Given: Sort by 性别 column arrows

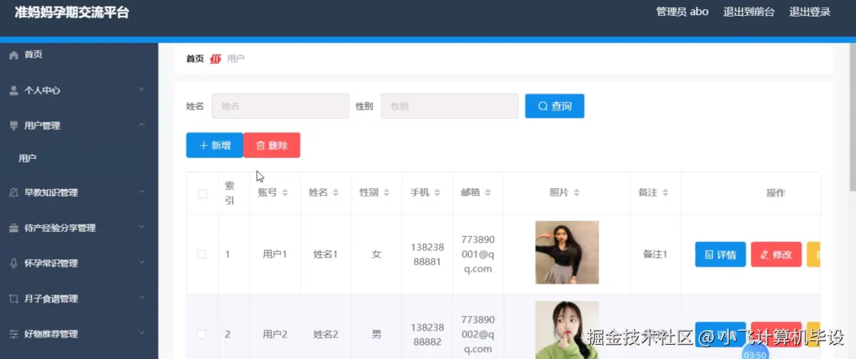Looking at the screenshot, I should tap(386, 193).
